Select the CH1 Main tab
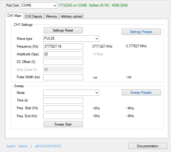The height and width of the screenshot is (152, 171). (x=14, y=16)
